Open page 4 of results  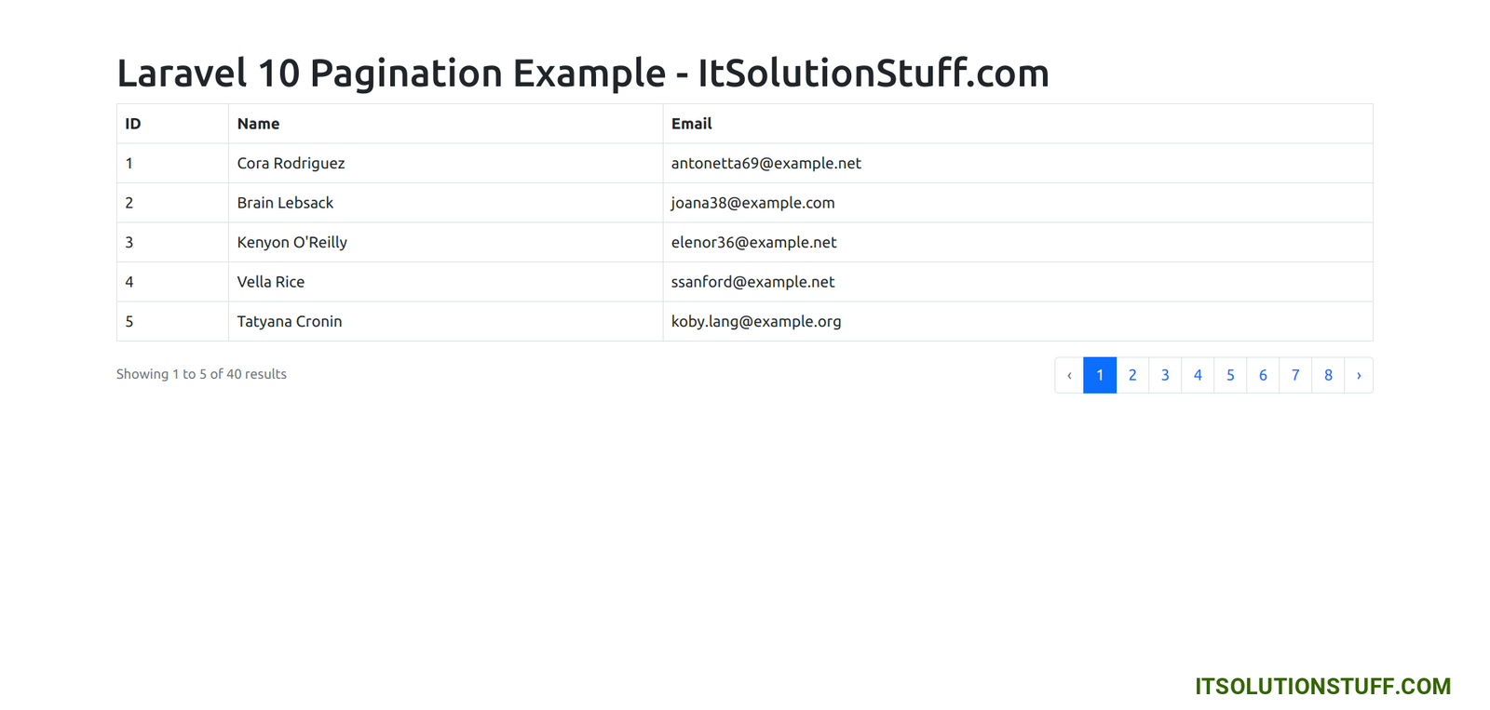coord(1198,375)
